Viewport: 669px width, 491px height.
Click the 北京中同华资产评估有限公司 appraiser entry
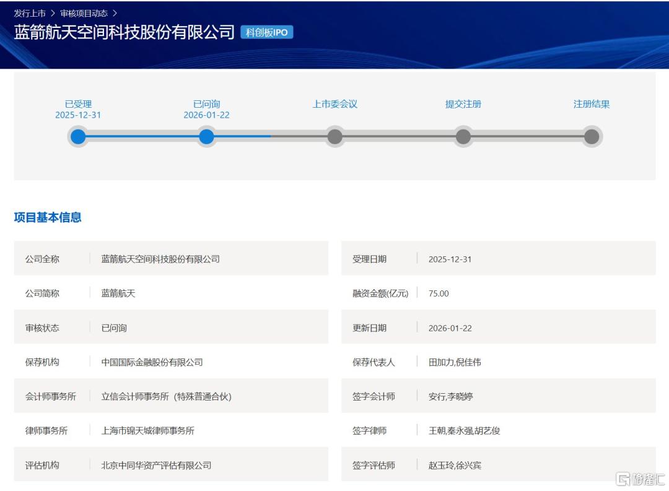tap(156, 465)
